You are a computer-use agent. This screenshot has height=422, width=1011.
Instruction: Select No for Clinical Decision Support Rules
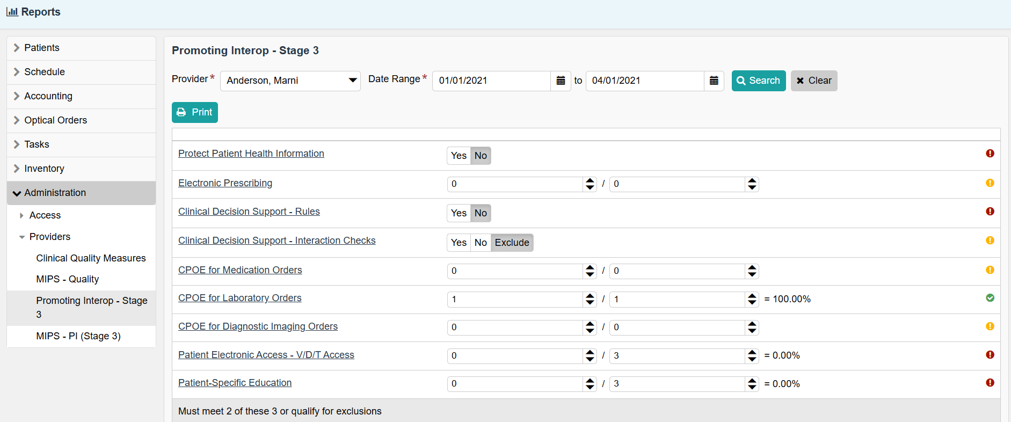(x=481, y=213)
